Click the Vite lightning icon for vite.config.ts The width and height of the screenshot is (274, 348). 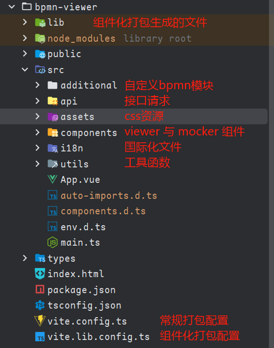[x=40, y=321]
